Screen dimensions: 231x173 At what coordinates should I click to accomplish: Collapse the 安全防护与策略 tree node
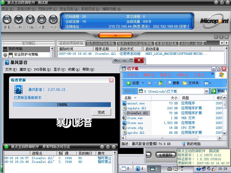click(5, 55)
